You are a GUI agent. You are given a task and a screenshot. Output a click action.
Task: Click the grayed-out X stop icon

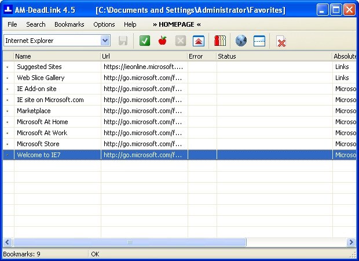[x=181, y=41]
